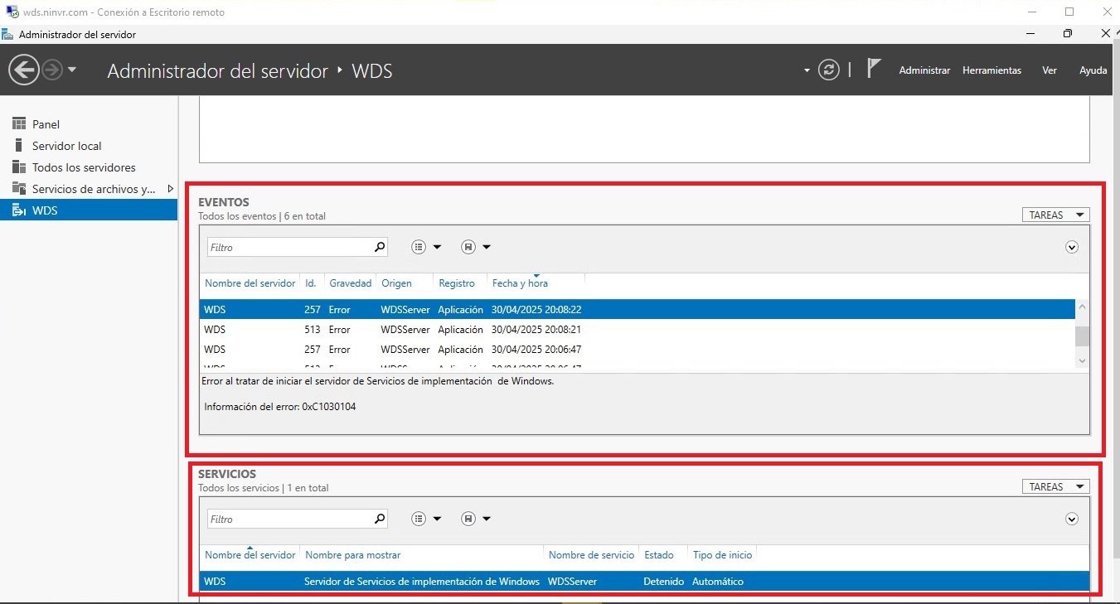Open the notifications flag

[873, 69]
